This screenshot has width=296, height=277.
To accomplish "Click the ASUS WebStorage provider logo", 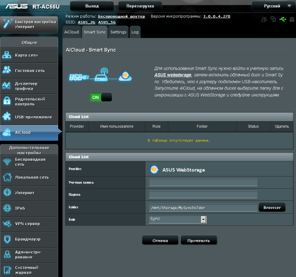I will 154,169.
